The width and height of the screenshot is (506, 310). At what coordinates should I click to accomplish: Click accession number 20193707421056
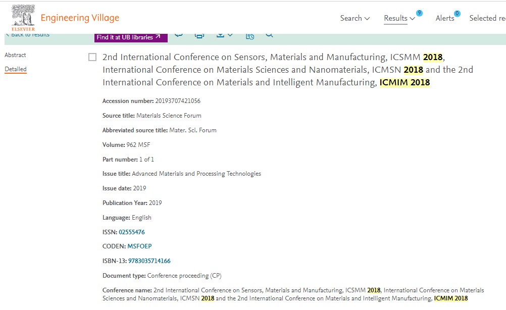[x=178, y=101]
